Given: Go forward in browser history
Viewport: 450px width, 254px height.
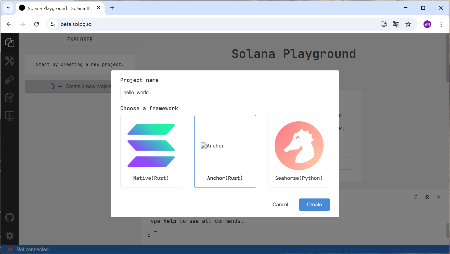Looking at the screenshot, I should (23, 24).
